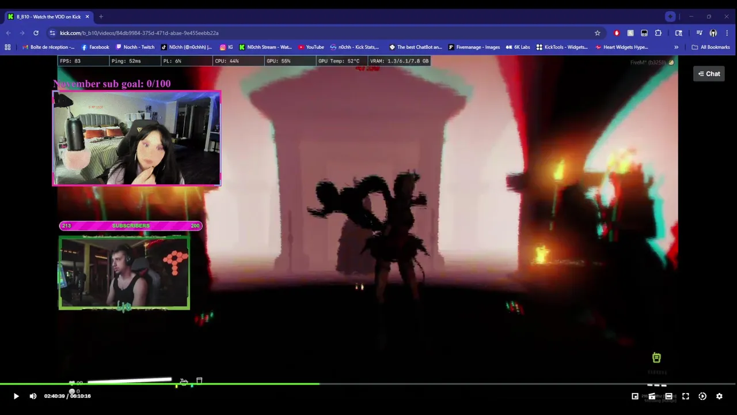Open the Chrome three-dot menu
Image resolution: width=737 pixels, height=415 pixels.
[728, 33]
